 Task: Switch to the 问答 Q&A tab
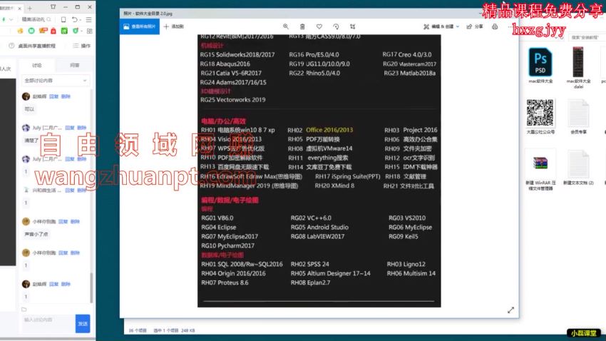(75, 66)
